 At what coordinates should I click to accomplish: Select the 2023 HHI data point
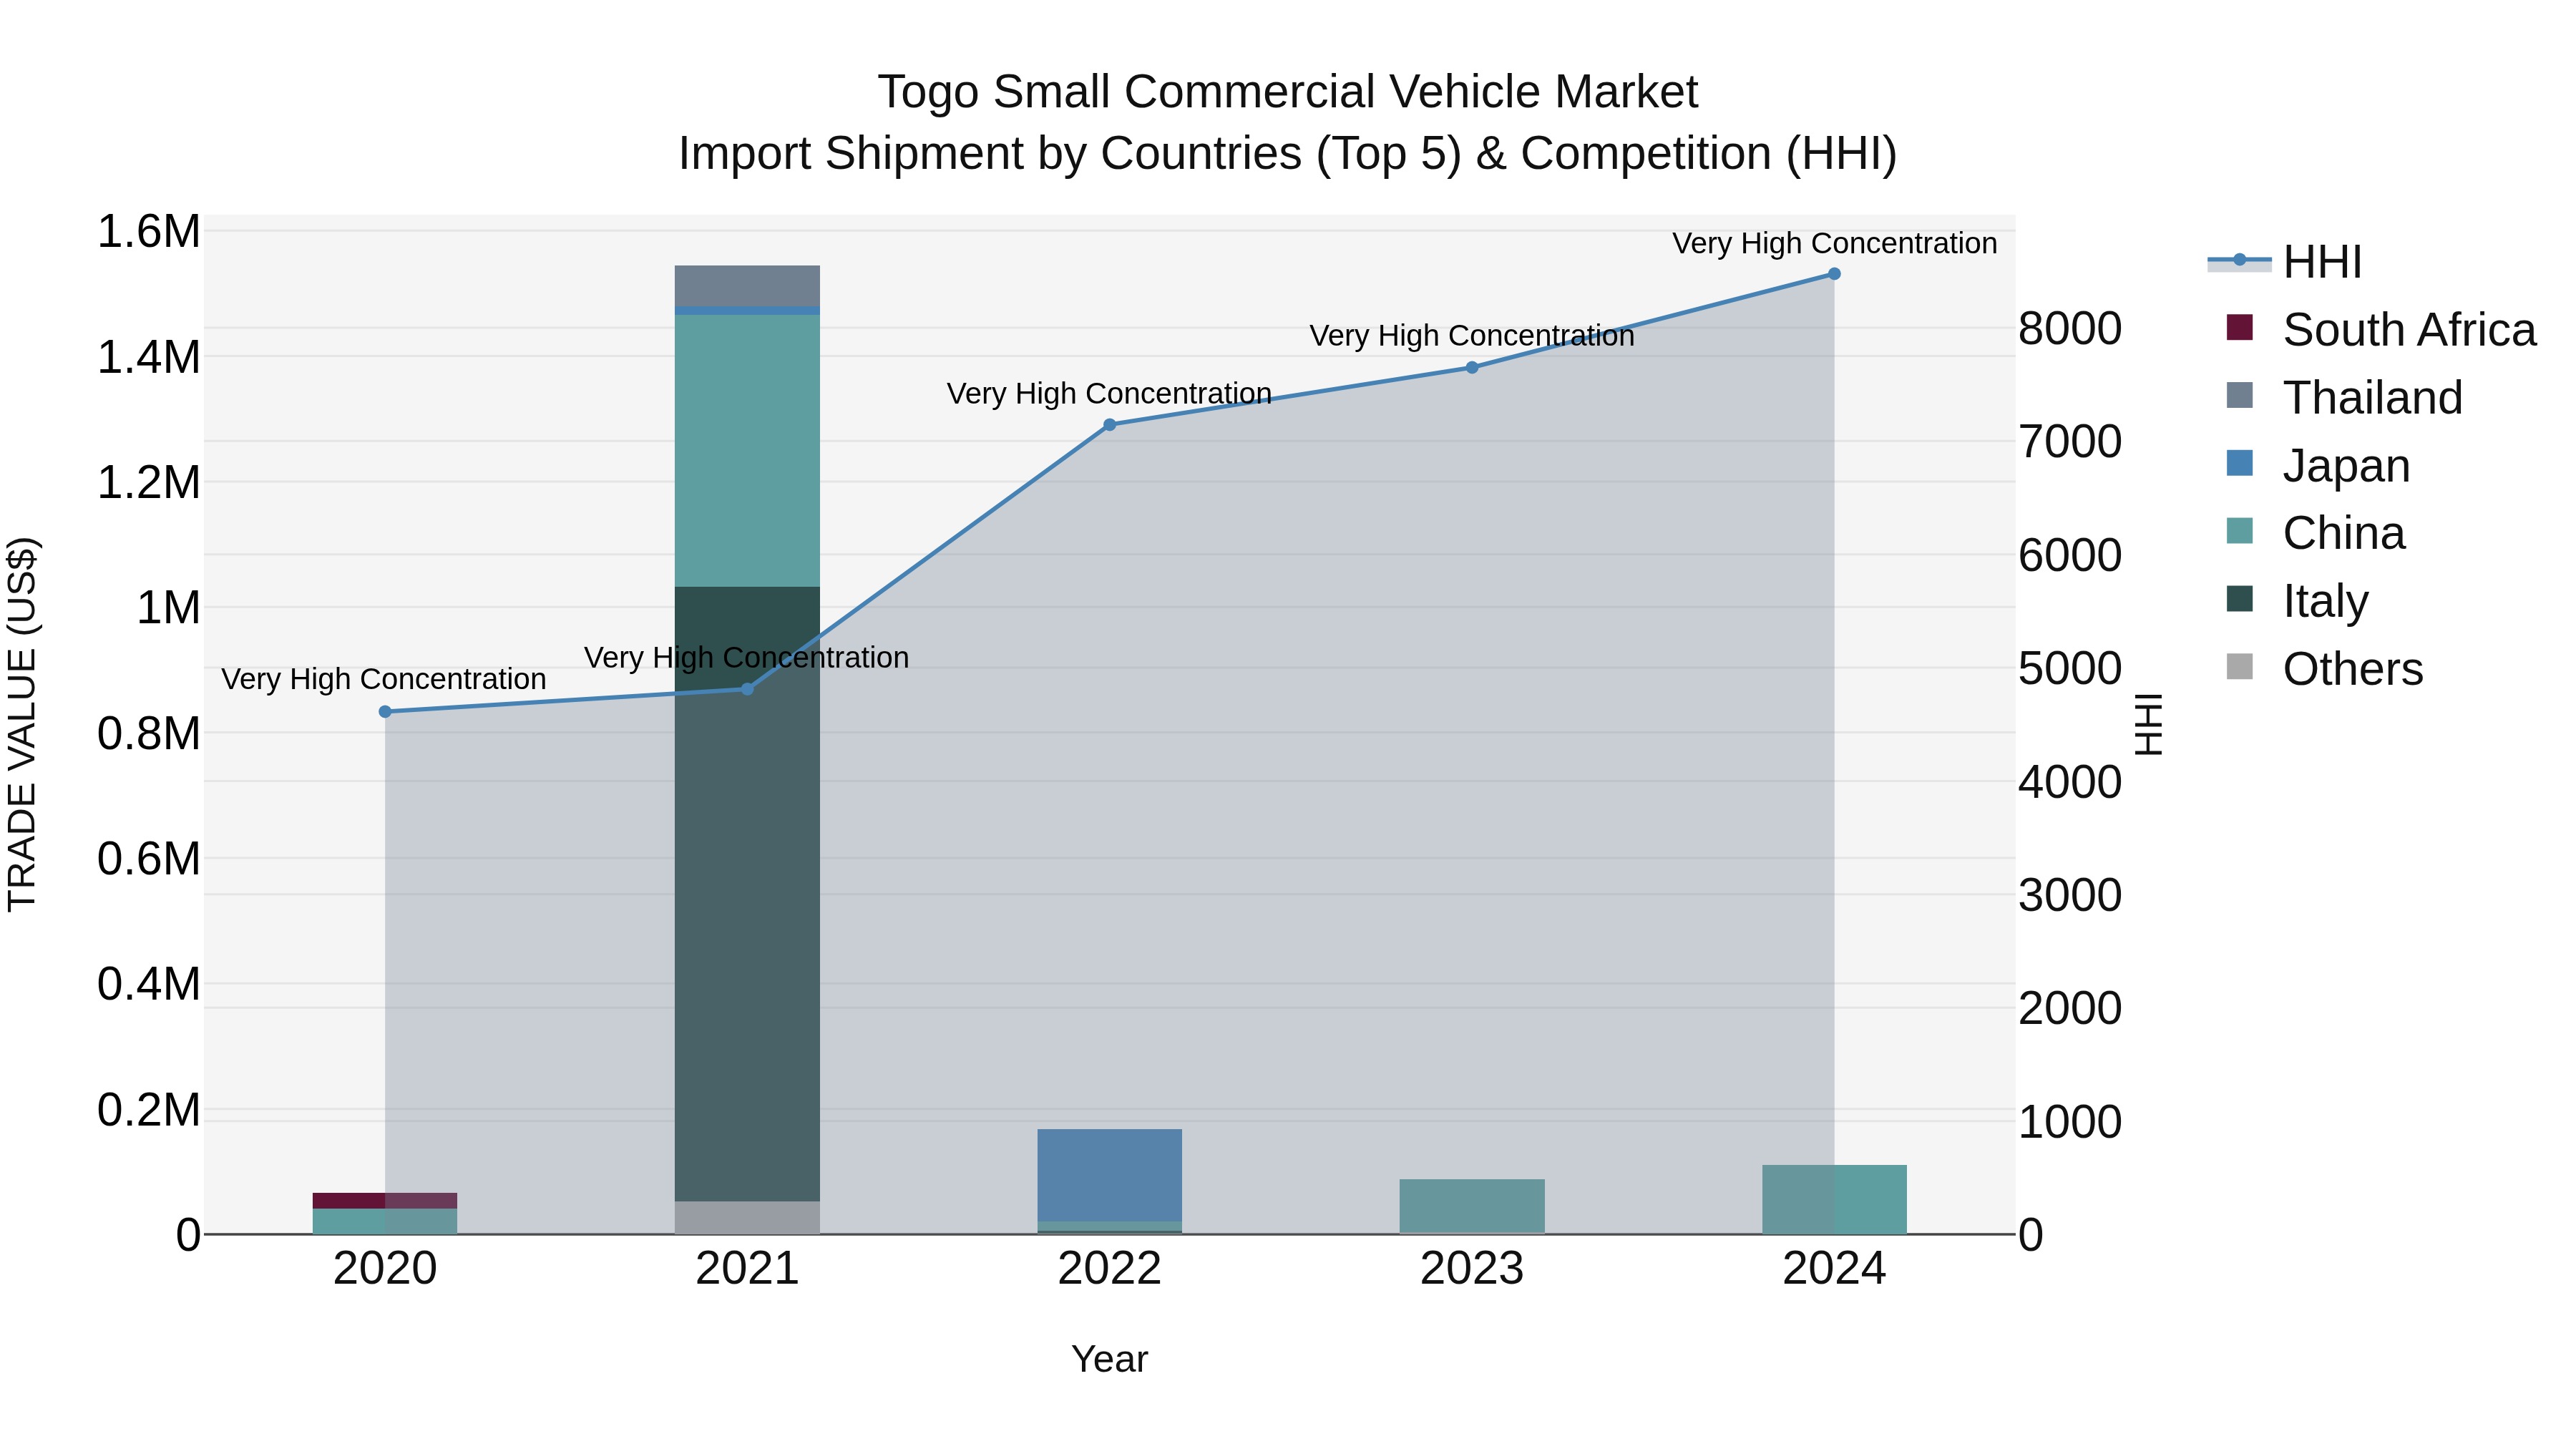coord(1472,368)
